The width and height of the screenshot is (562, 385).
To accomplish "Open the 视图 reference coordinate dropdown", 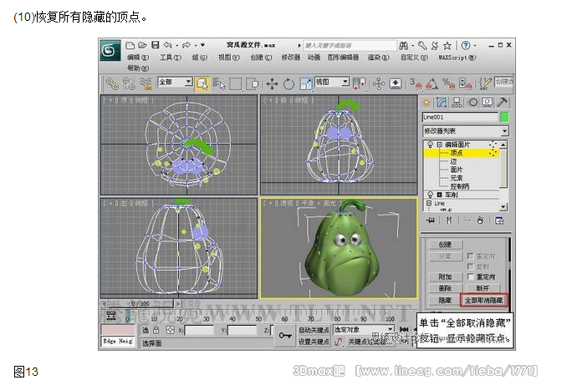I will point(332,82).
